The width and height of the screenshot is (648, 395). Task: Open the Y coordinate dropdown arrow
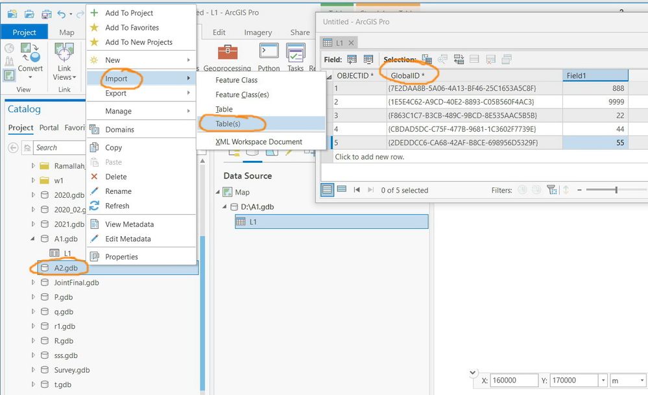pos(603,380)
